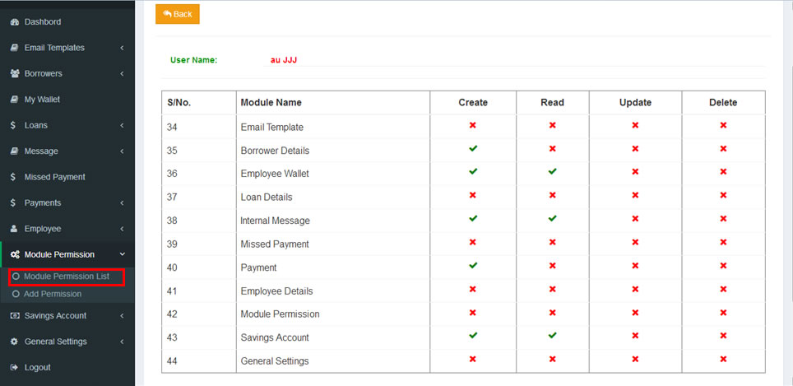Click the Borrowers people icon
The height and width of the screenshot is (386, 793).
click(15, 73)
